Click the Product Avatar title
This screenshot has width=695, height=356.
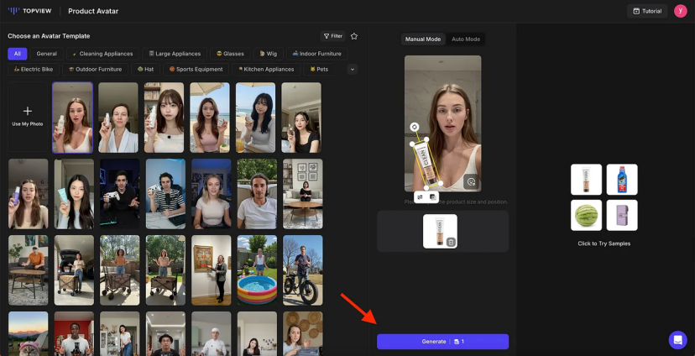click(93, 11)
